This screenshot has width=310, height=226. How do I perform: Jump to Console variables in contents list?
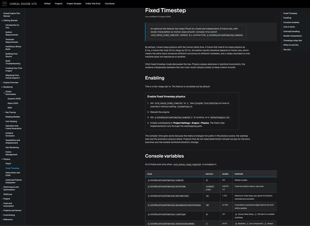click(291, 22)
